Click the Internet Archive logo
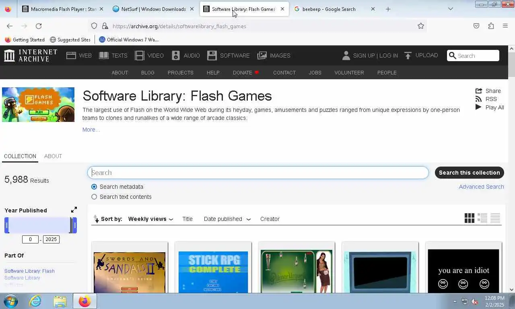Viewport: 515px width, 309px height. click(31, 56)
